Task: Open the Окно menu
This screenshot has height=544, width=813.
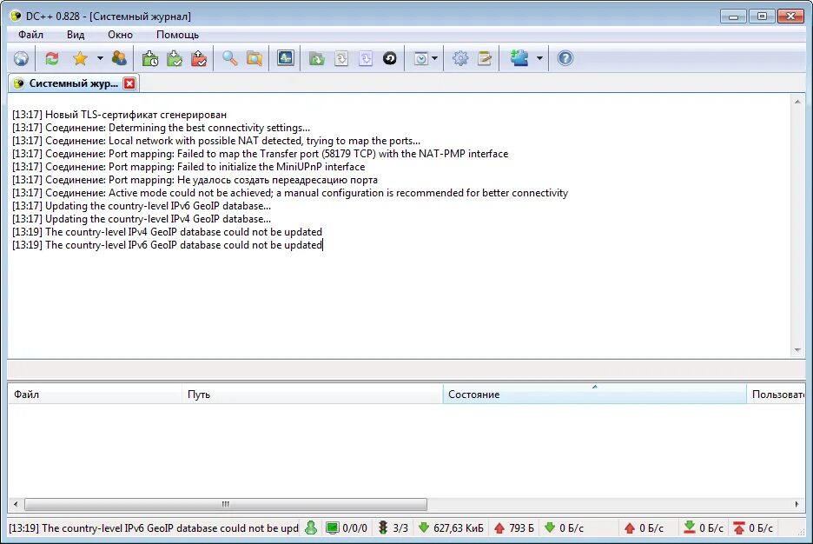Action: (120, 35)
